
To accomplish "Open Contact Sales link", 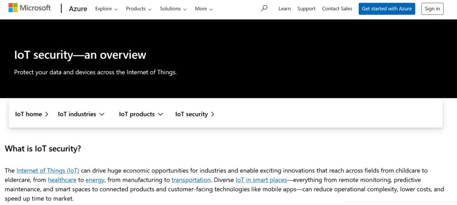I will click(x=337, y=9).
